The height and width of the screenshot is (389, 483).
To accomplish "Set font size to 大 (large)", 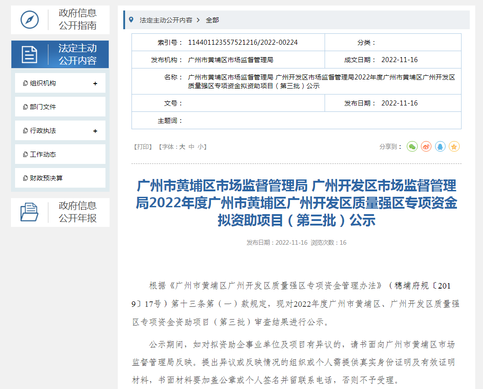I will pyautogui.click(x=182, y=147).
